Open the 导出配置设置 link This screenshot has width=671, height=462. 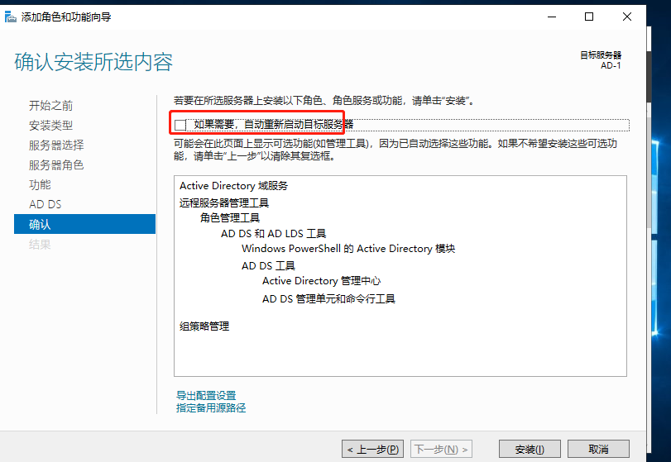click(x=206, y=395)
